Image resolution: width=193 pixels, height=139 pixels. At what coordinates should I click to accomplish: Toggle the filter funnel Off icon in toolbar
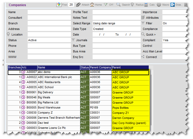click(105, 5)
